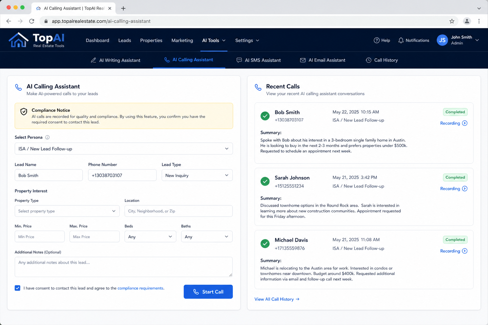
Task: Click the Max Price input field
Action: point(95,236)
